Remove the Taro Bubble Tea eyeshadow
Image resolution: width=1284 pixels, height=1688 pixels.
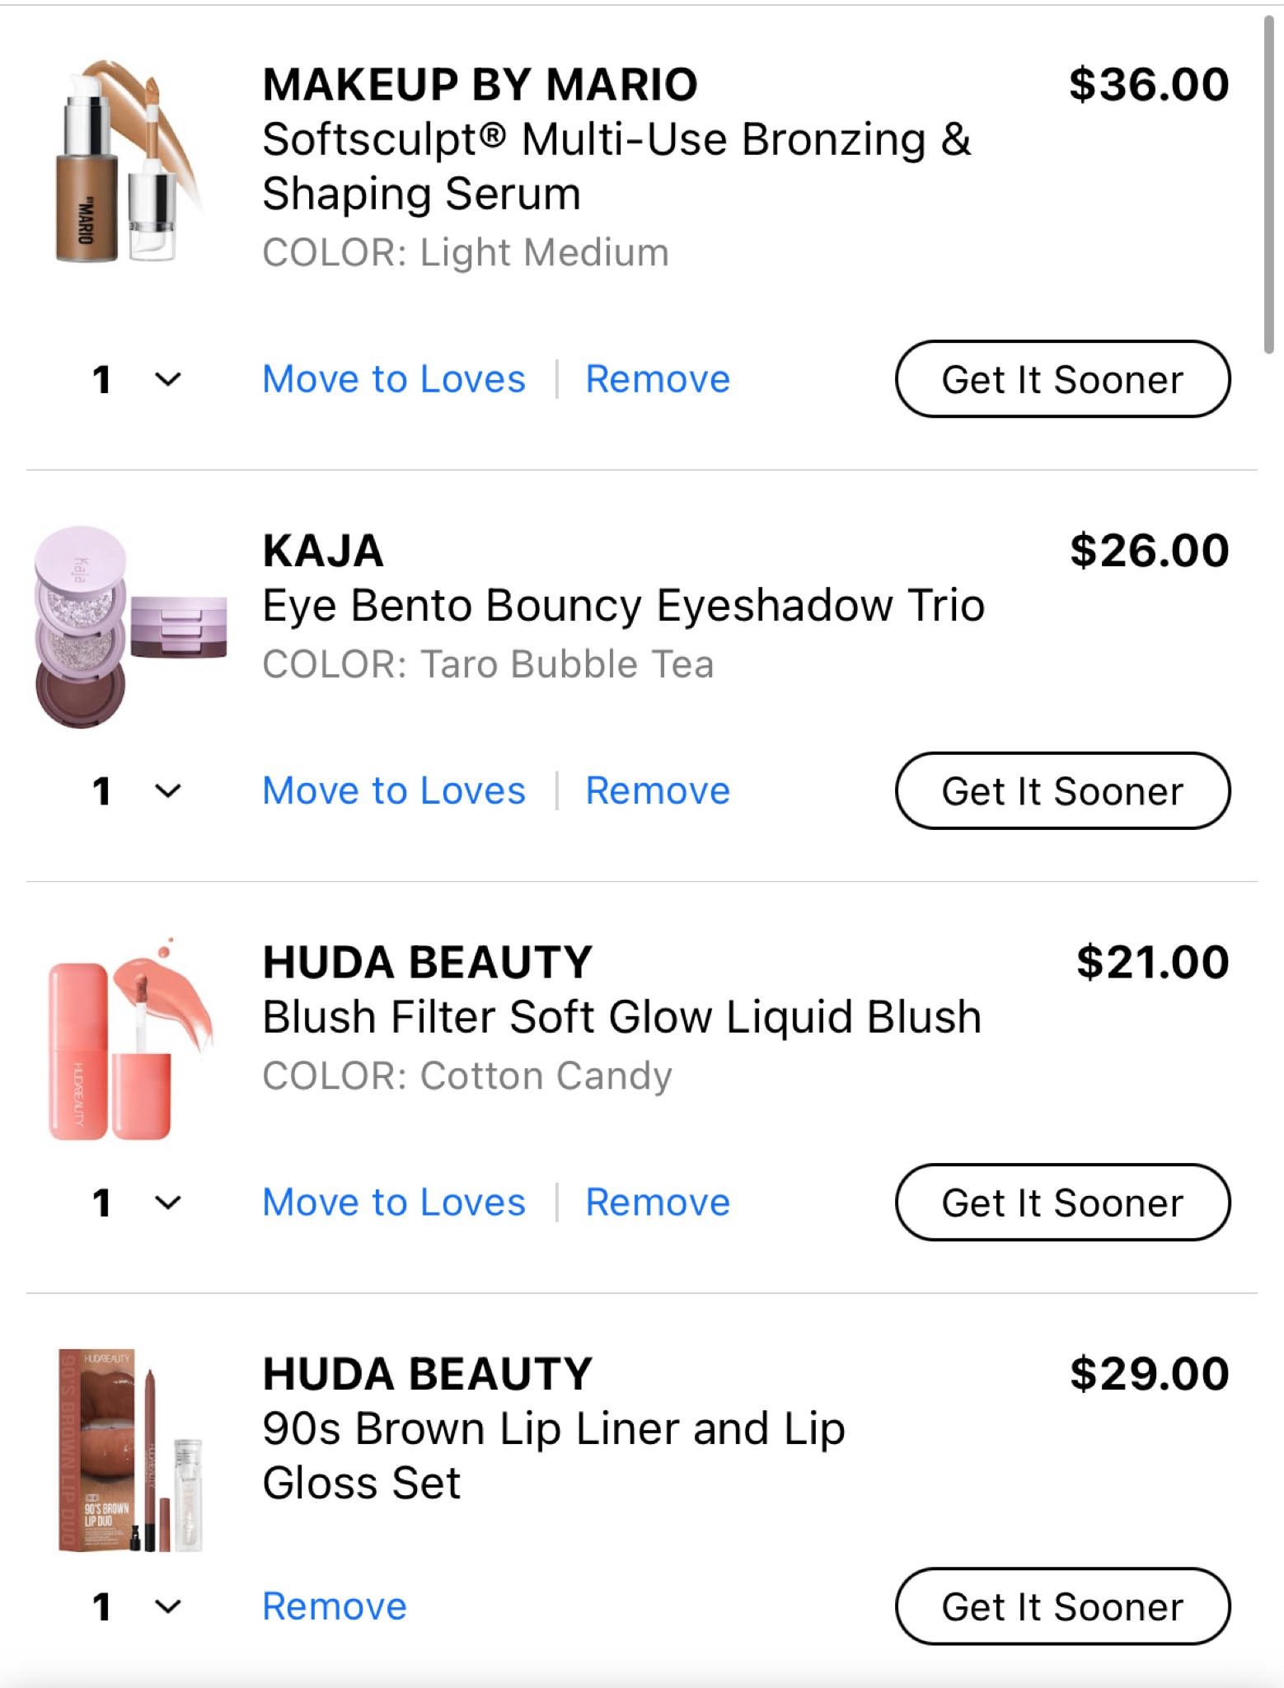(658, 790)
